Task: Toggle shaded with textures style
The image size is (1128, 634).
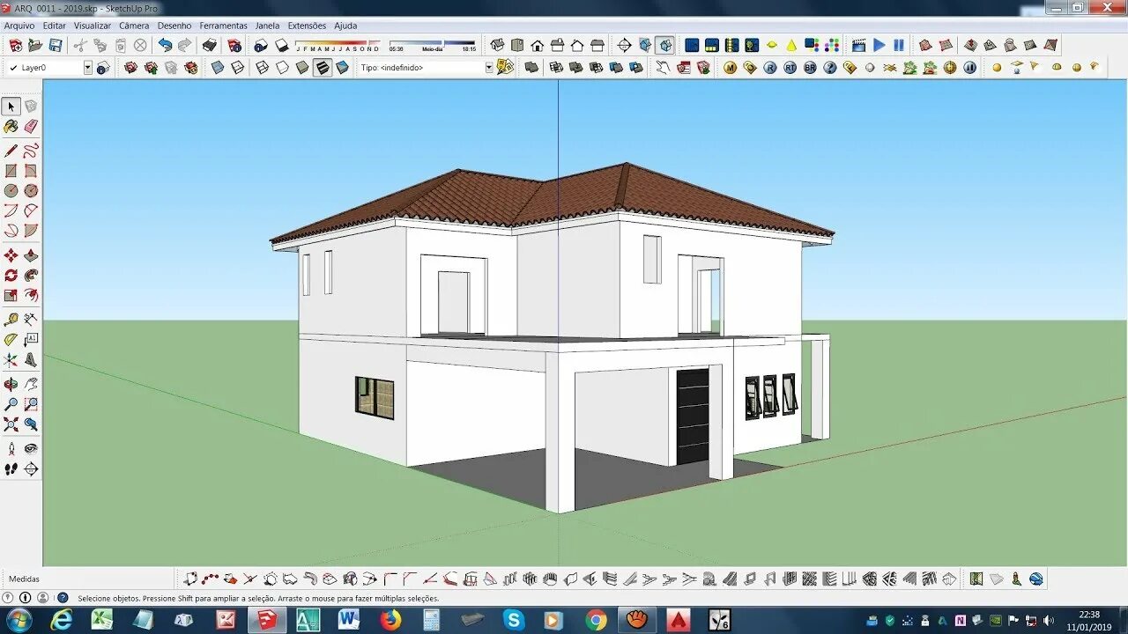Action: tap(323, 67)
